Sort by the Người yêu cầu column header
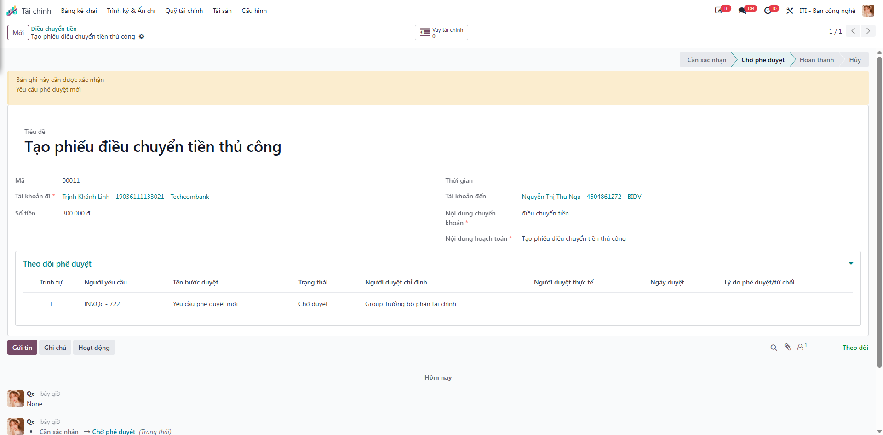 (x=105, y=282)
